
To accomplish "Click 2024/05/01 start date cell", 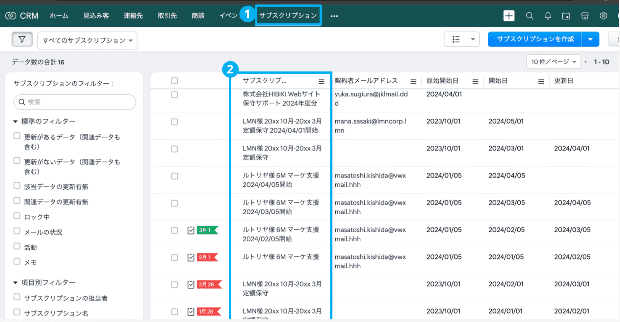I will point(506,121).
